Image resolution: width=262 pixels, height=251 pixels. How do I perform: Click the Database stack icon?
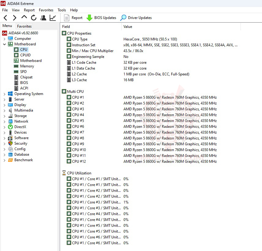10,154
